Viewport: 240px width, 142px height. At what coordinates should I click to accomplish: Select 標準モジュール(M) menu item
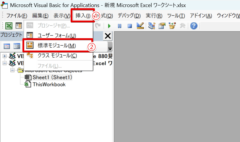coord(57,46)
